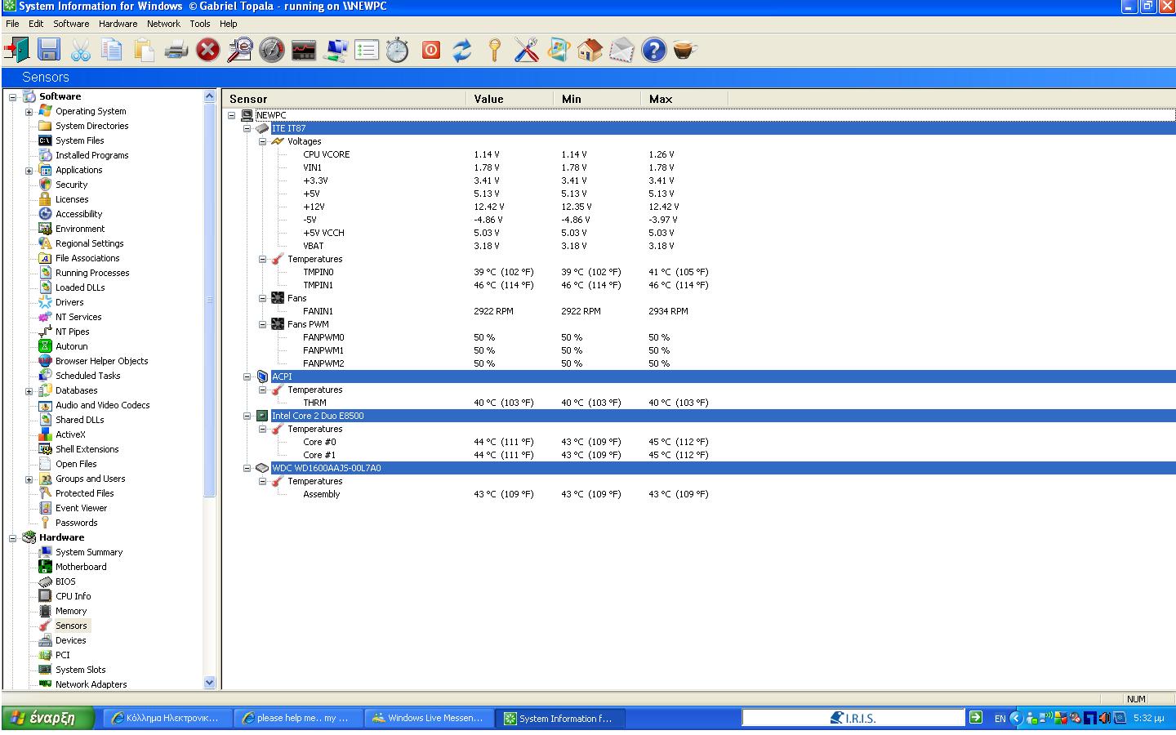This screenshot has height=735, width=1176.
Task: Expand the Operating System node
Action: pos(29,112)
